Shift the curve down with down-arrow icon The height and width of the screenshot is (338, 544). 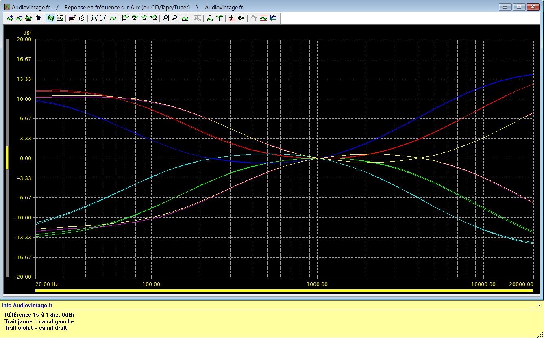pos(220,18)
